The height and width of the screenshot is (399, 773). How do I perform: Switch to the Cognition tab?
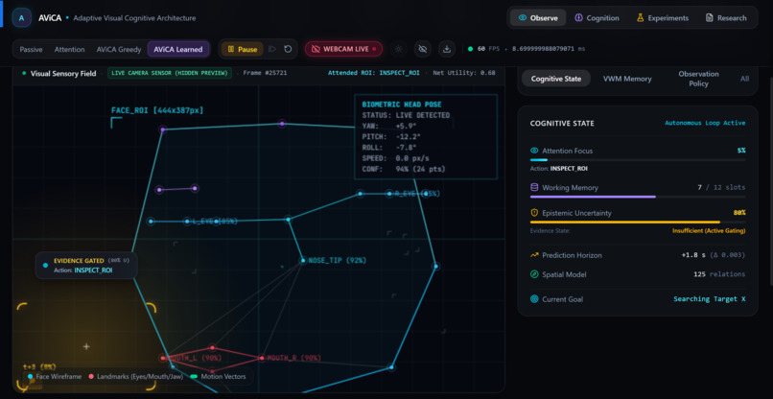tap(597, 18)
